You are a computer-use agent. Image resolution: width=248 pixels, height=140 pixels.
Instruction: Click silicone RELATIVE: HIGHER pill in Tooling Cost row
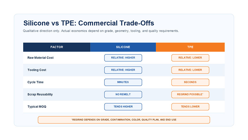tap(123, 70)
